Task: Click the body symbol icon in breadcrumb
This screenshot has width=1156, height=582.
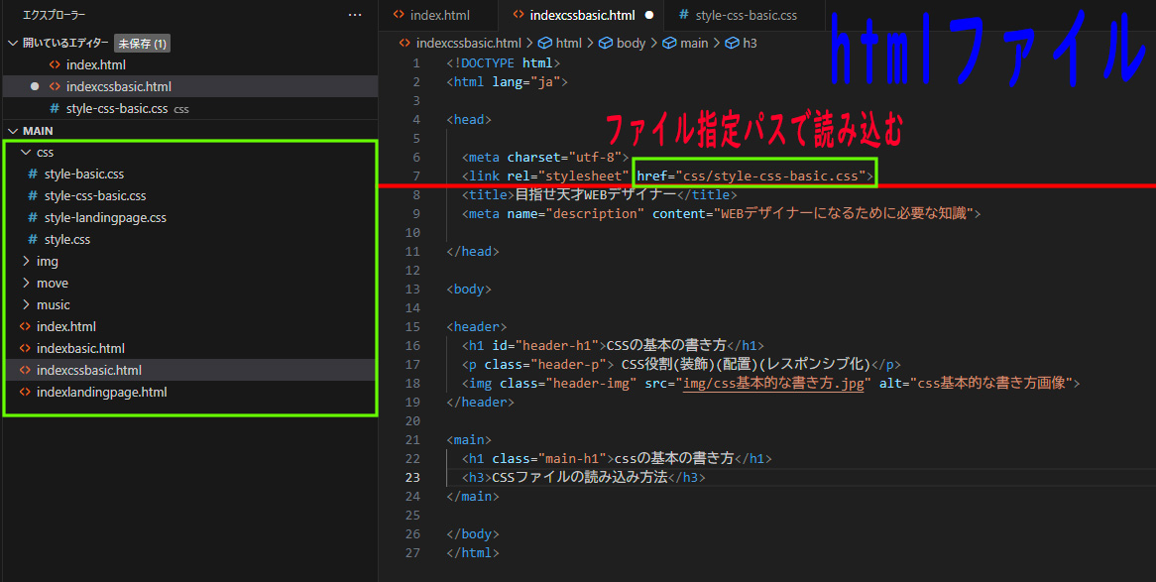Action: click(x=606, y=43)
